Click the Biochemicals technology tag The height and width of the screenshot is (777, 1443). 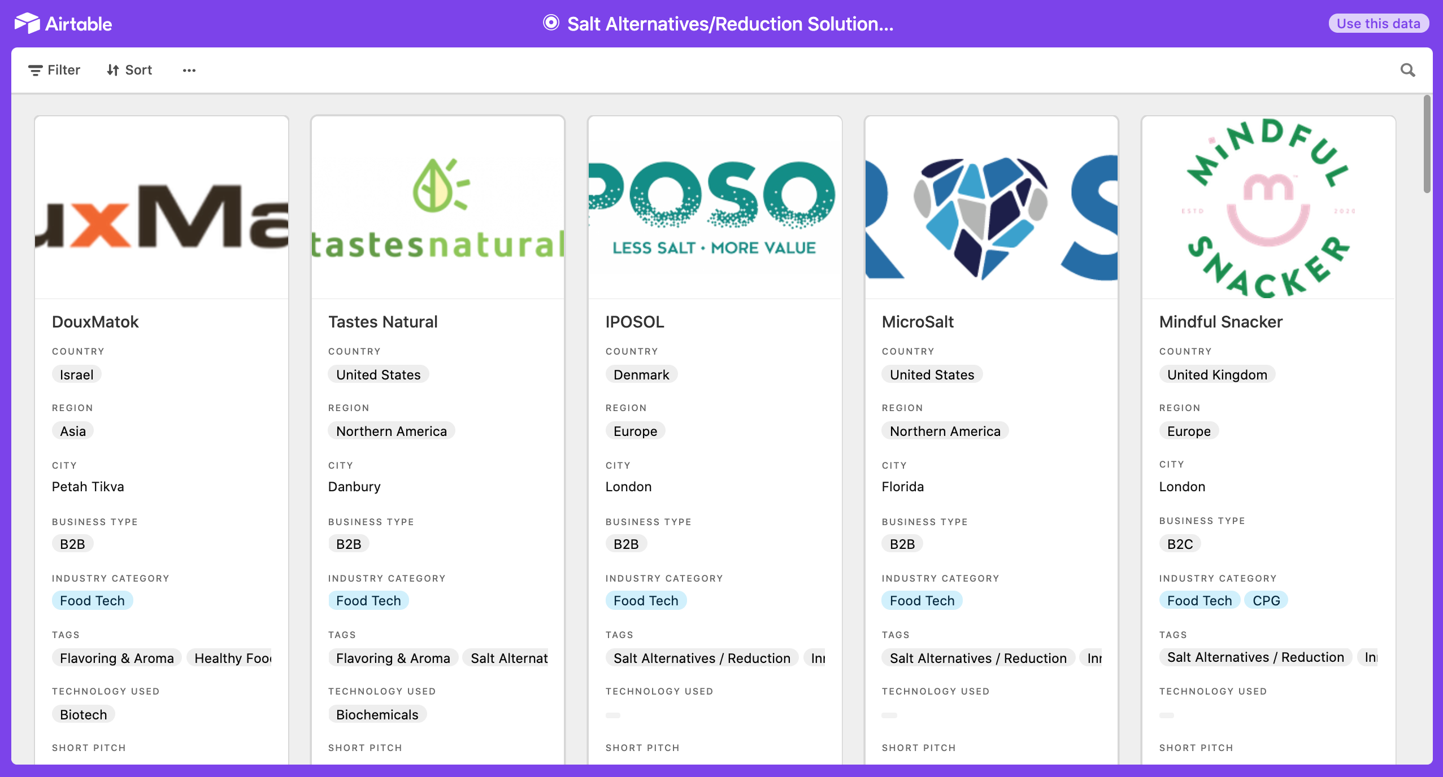[x=377, y=714]
